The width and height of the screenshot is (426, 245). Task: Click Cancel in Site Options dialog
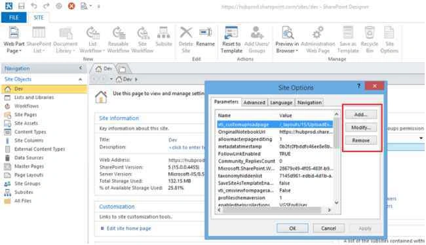328,228
